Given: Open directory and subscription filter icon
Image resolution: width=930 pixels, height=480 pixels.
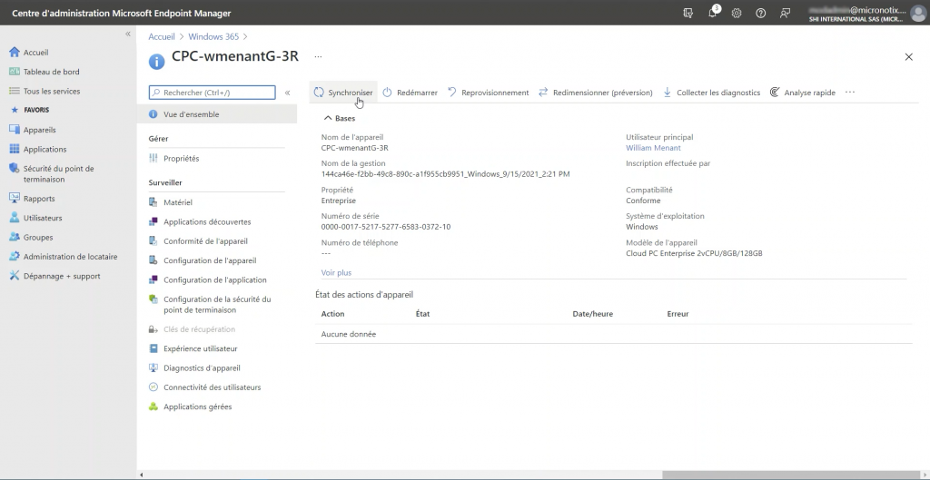Looking at the screenshot, I should tap(688, 13).
